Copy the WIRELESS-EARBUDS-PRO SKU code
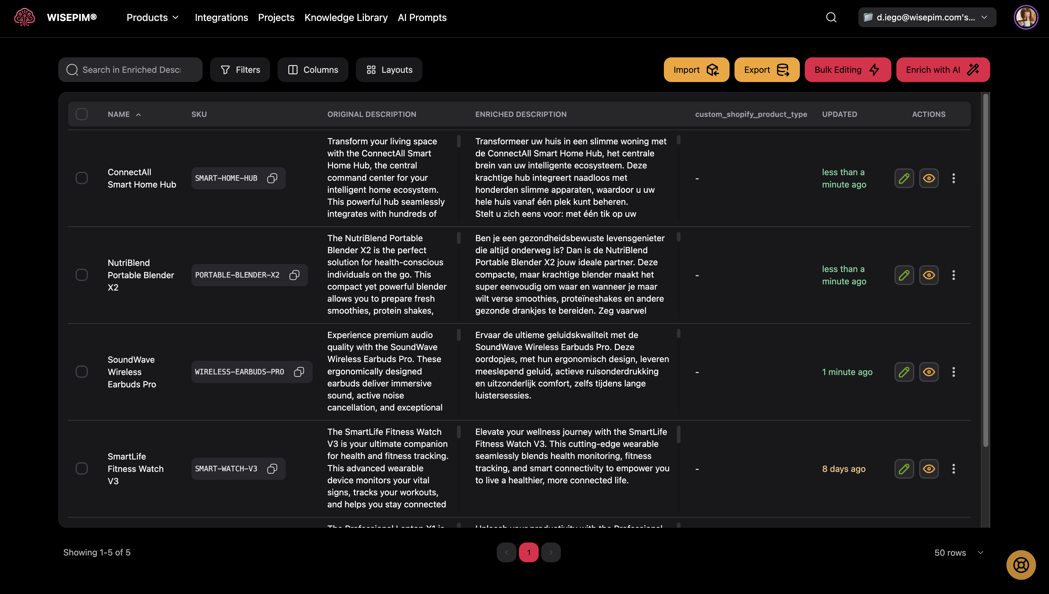The width and height of the screenshot is (1049, 594). click(299, 372)
